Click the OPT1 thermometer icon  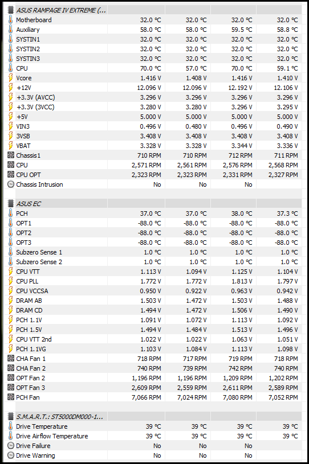11,223
